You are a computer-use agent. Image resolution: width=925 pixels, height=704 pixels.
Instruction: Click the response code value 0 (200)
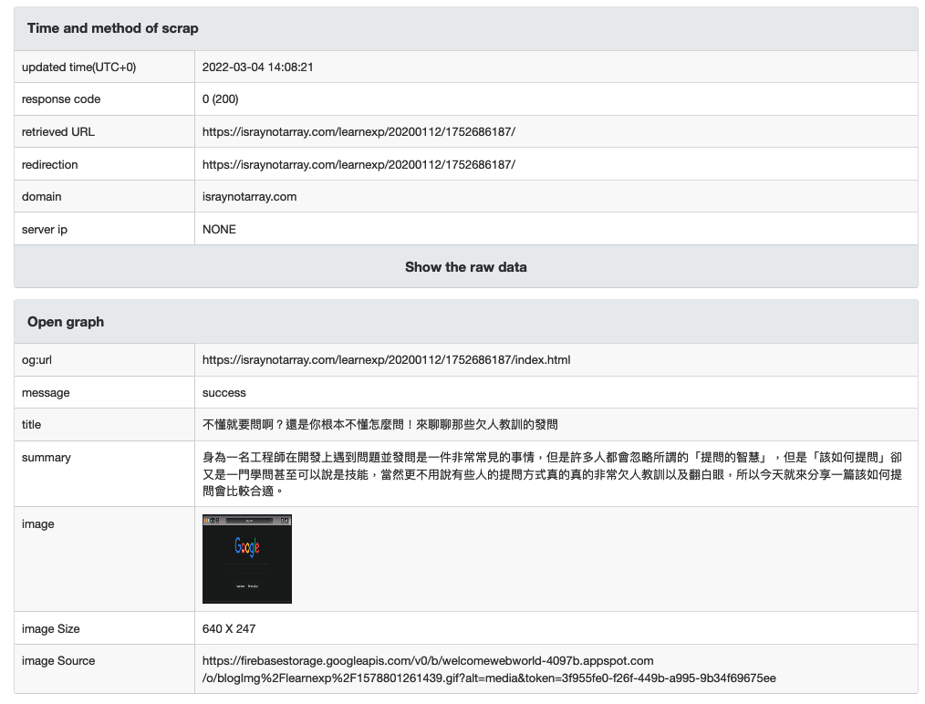click(x=220, y=99)
